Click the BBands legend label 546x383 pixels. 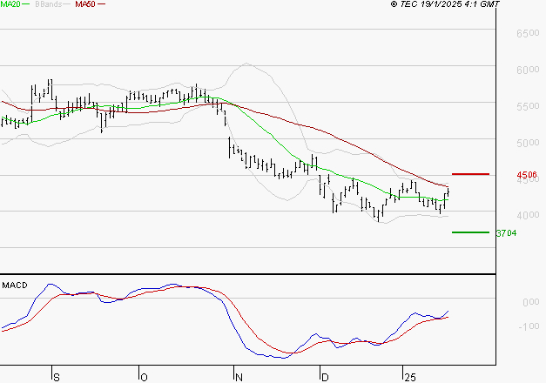pyautogui.click(x=48, y=3)
